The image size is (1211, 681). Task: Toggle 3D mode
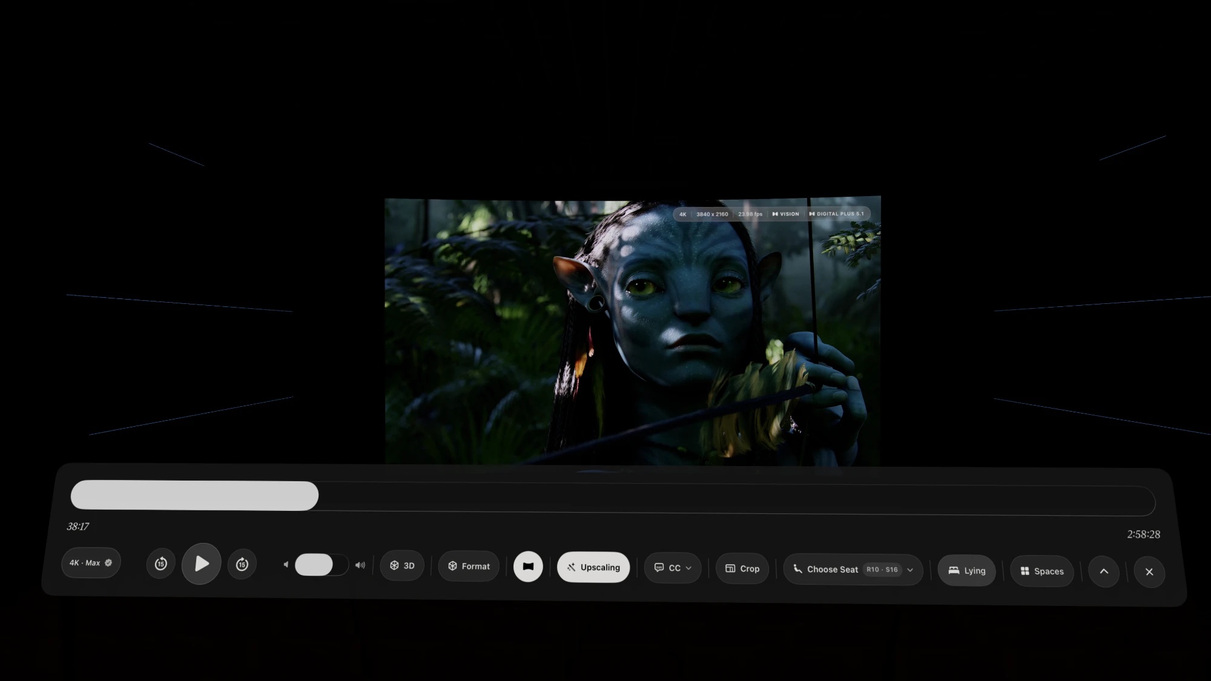[402, 565]
